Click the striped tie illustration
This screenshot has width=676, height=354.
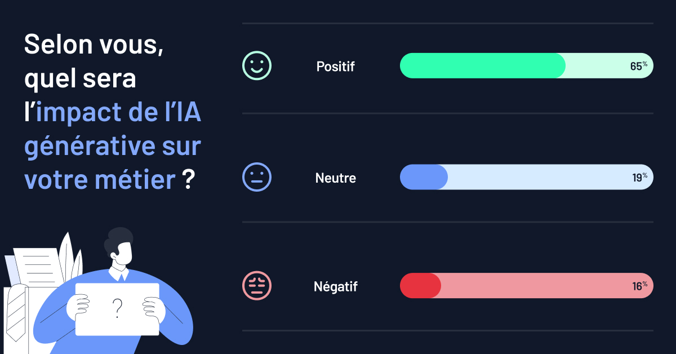pyautogui.click(x=16, y=312)
